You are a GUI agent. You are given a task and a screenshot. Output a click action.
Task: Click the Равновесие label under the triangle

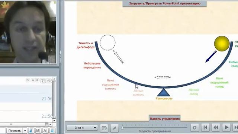pyautogui.click(x=164, y=98)
